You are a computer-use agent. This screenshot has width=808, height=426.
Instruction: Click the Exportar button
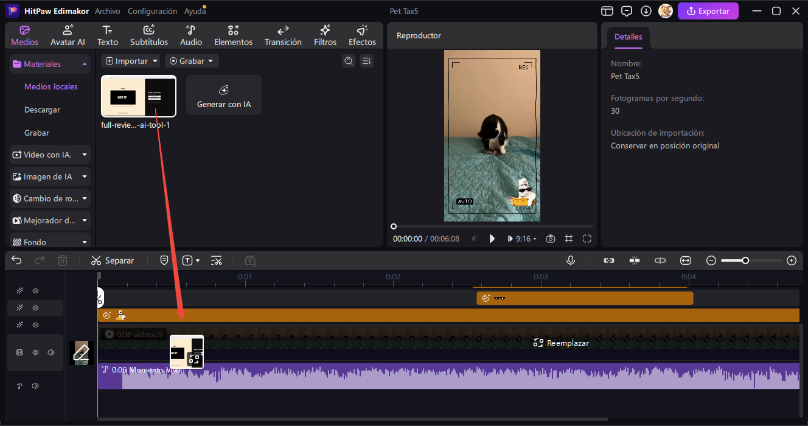click(x=708, y=11)
